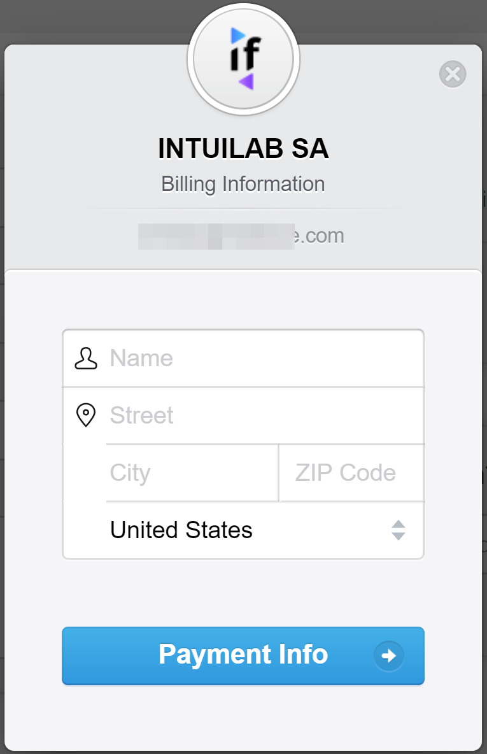Click the up arrow of country selector
This screenshot has height=754, width=487.
(x=399, y=524)
